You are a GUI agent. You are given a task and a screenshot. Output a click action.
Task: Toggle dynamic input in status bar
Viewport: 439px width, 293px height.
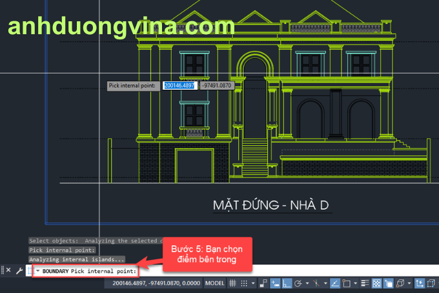point(275,283)
